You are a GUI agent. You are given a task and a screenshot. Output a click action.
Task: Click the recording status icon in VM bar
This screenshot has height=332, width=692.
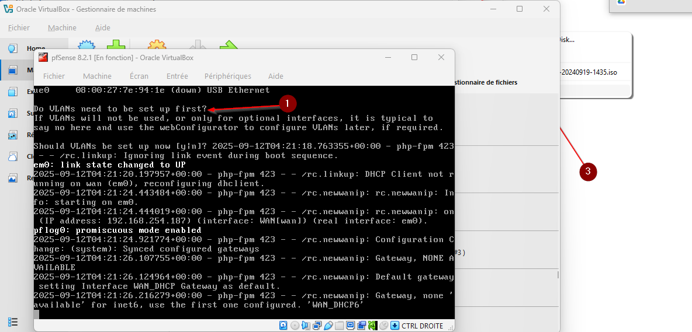361,326
